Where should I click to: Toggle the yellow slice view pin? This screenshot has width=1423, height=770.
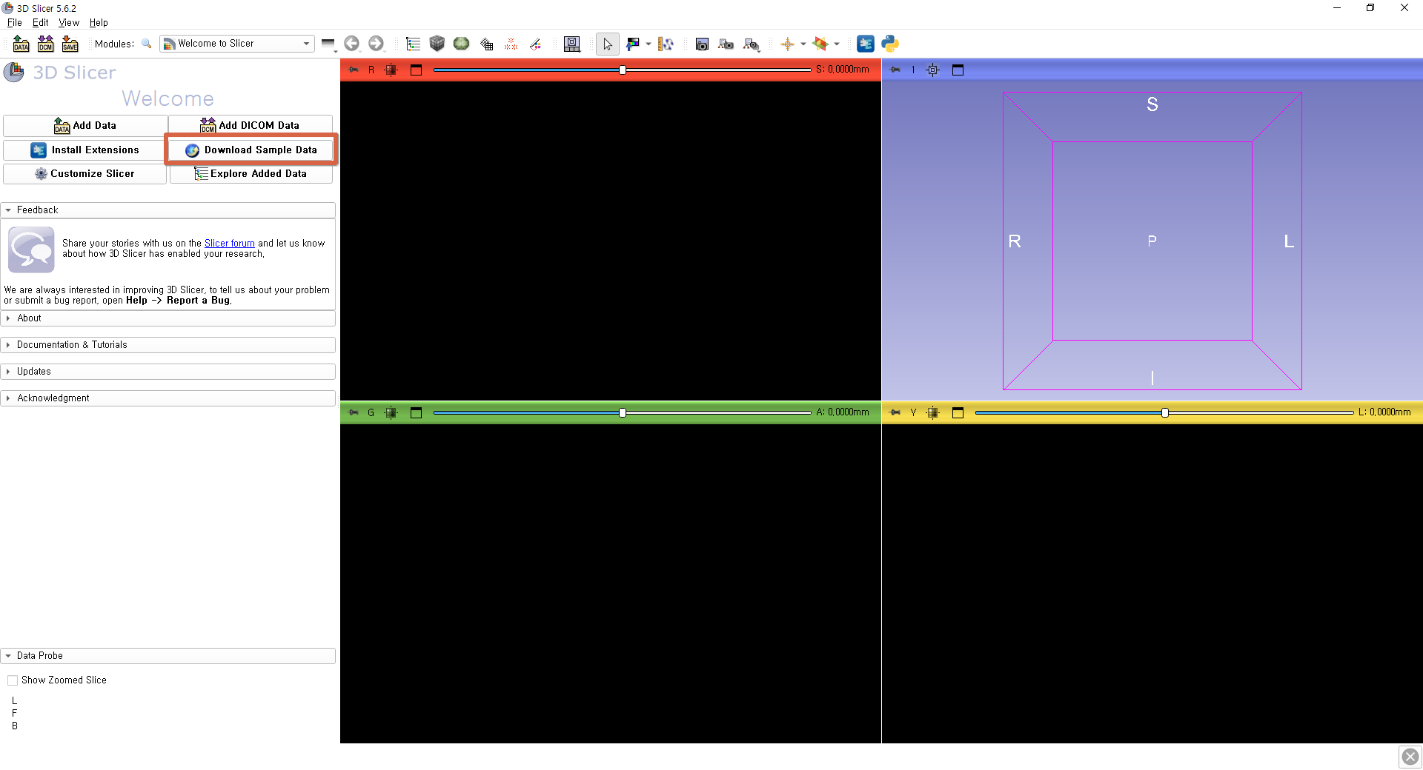895,412
